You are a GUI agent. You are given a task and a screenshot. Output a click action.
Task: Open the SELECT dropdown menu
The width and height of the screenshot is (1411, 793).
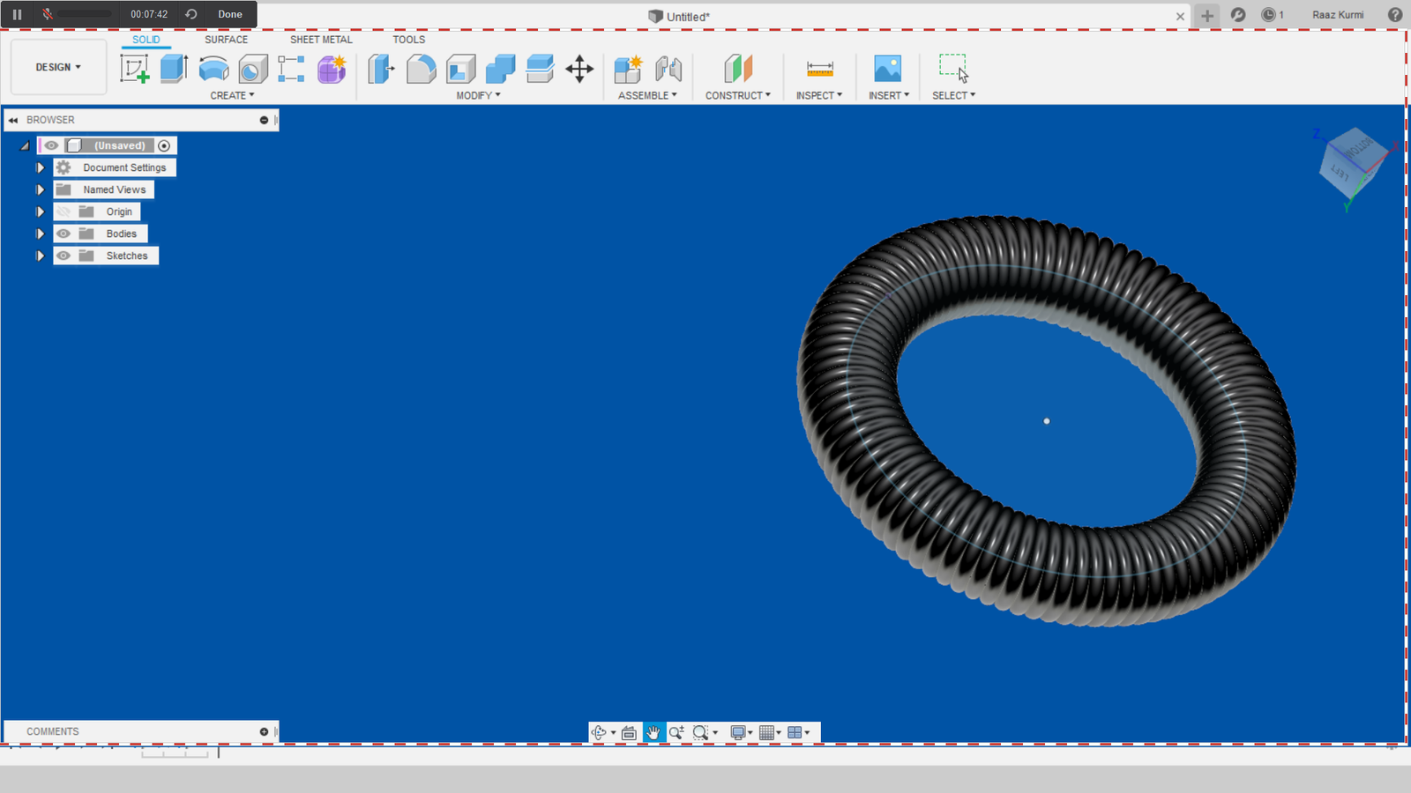click(954, 95)
